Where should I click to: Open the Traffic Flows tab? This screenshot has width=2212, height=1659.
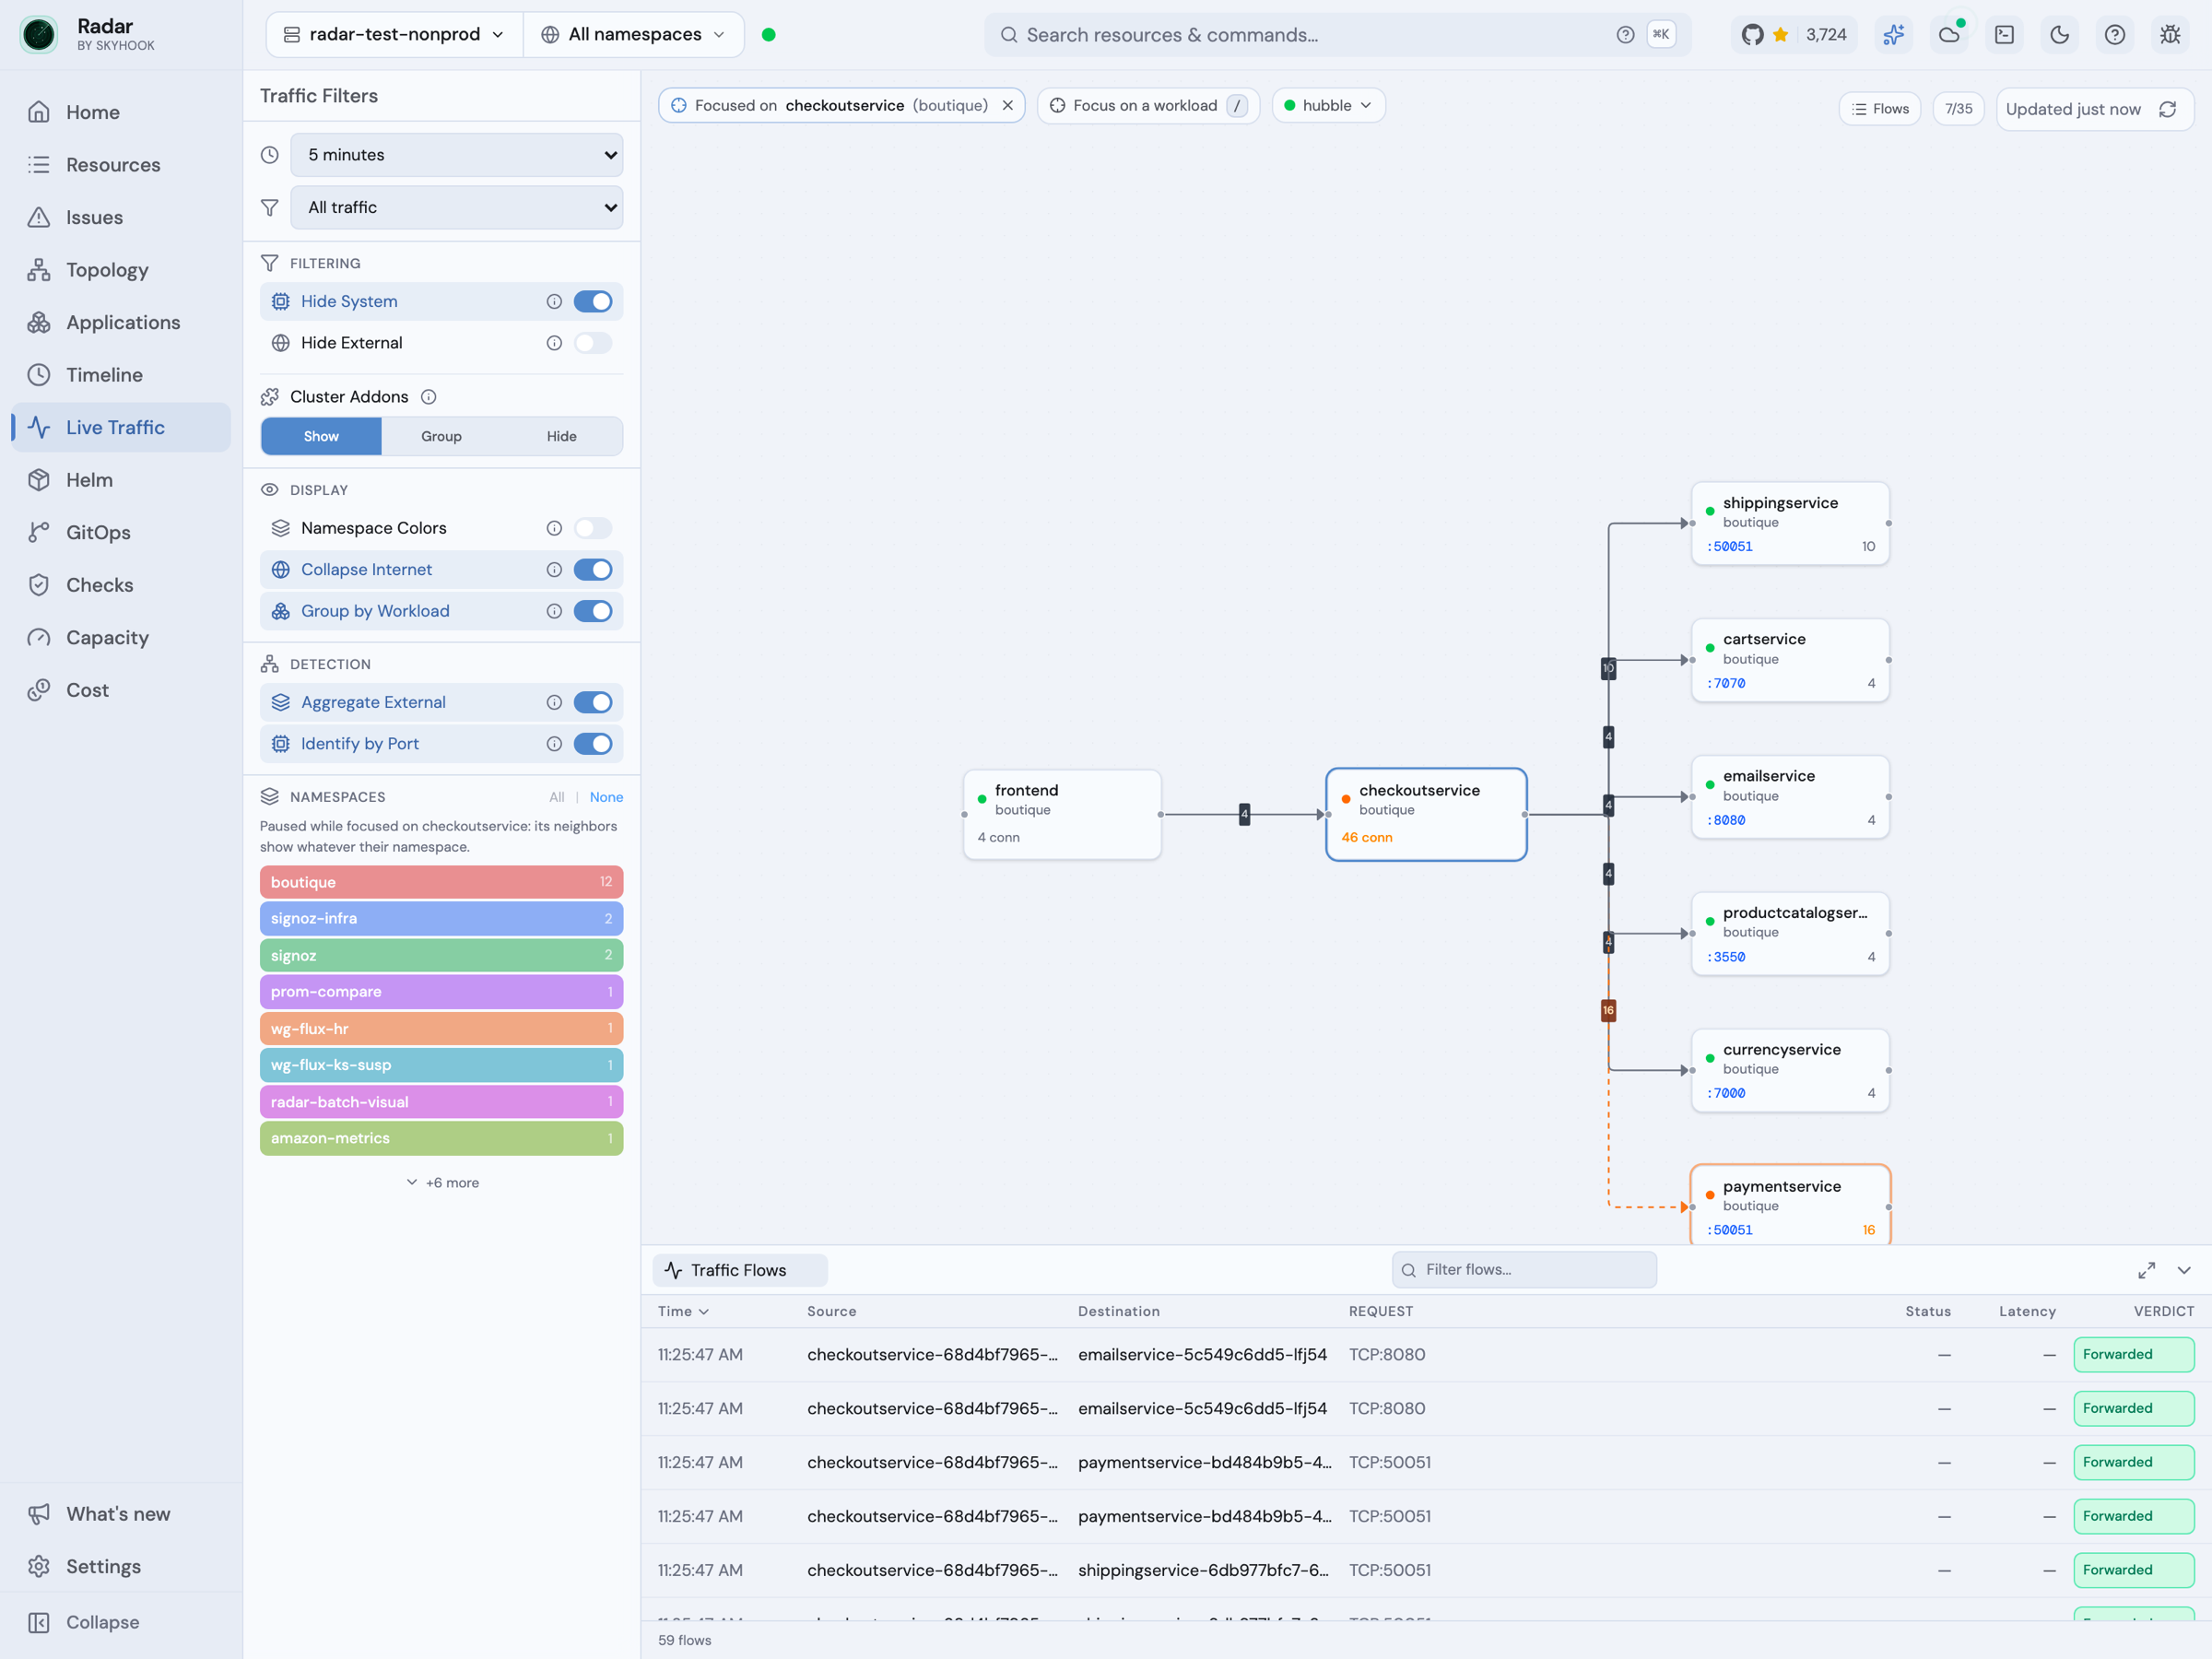(x=740, y=1270)
